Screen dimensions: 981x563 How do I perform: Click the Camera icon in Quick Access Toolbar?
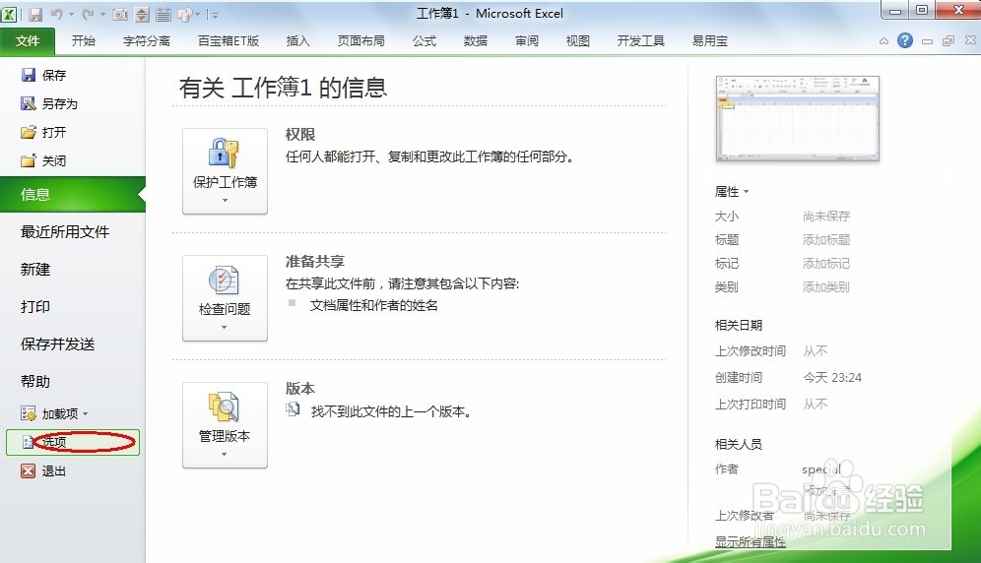tap(120, 14)
